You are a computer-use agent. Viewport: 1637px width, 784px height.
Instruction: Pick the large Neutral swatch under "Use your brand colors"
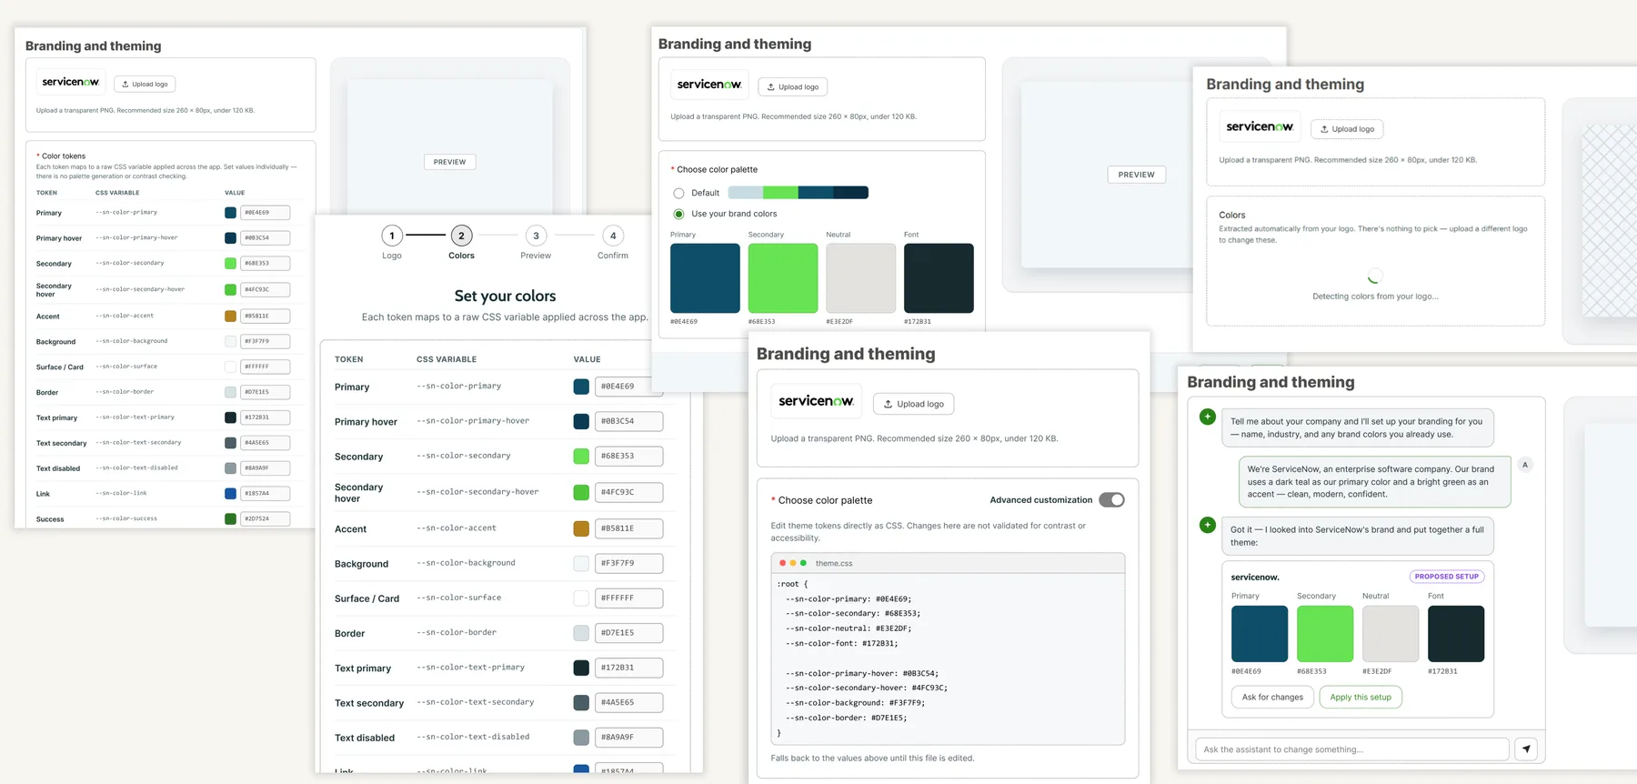(x=860, y=278)
